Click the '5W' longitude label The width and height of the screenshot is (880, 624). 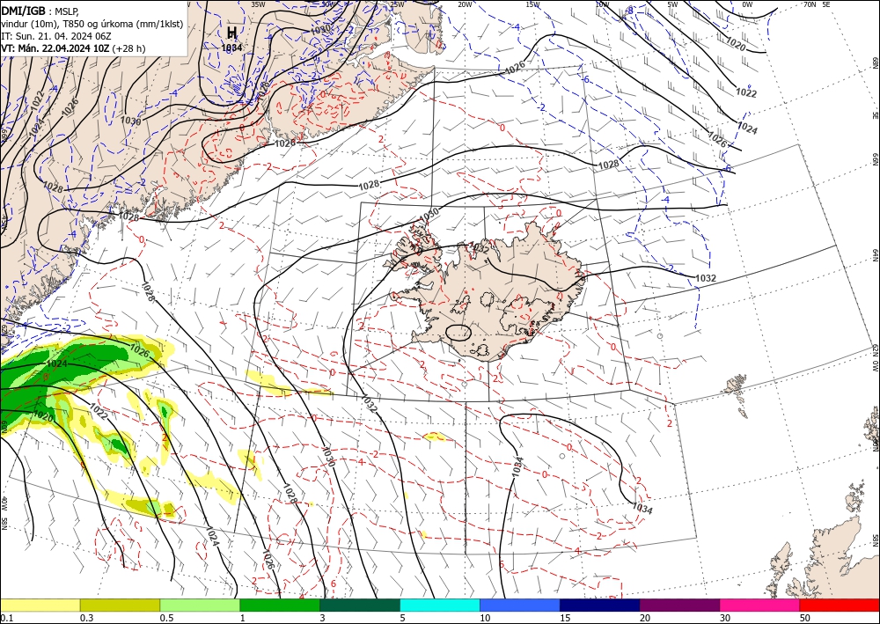pos(673,4)
